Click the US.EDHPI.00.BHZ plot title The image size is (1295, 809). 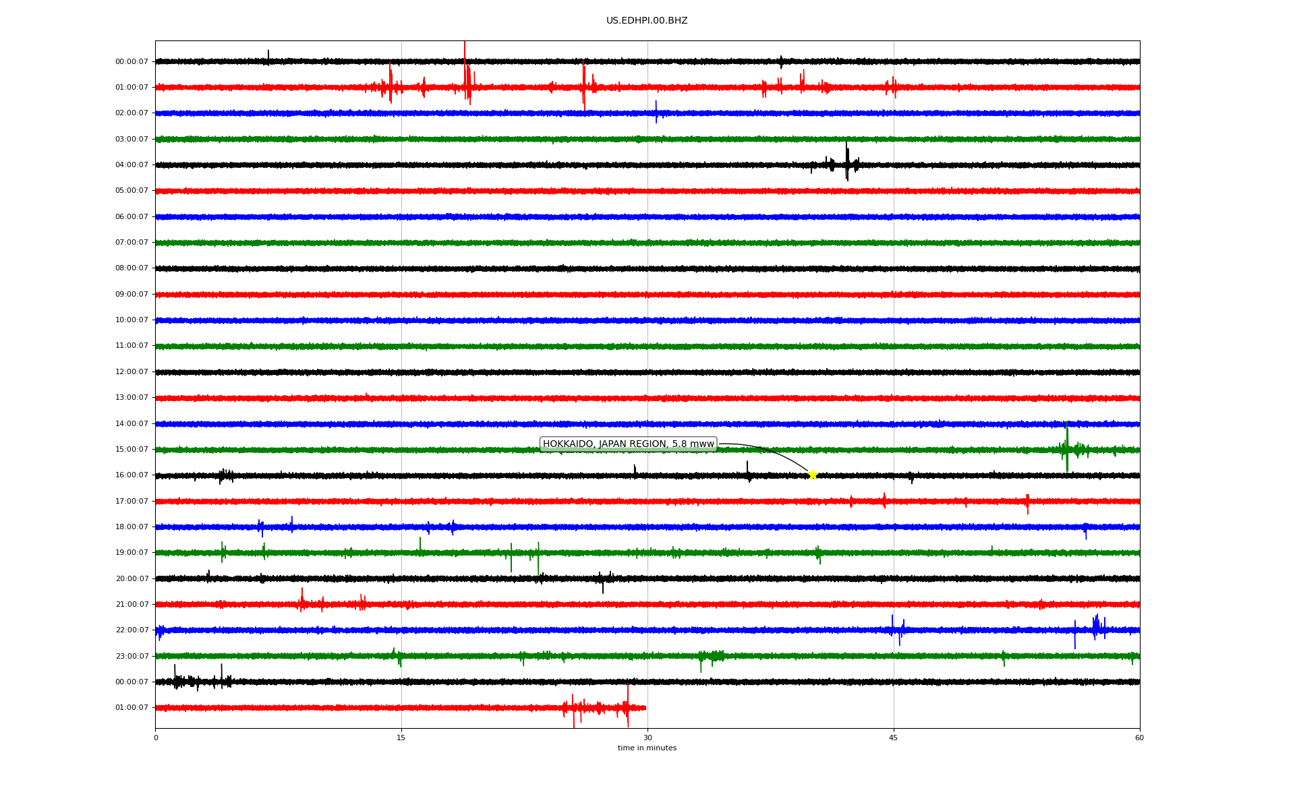pos(647,21)
